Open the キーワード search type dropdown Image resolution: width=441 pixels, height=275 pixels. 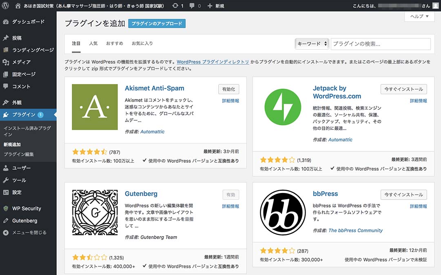pyautogui.click(x=312, y=44)
